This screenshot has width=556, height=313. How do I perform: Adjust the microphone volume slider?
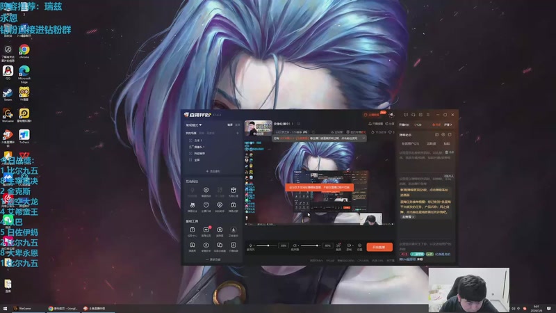[x=266, y=246]
